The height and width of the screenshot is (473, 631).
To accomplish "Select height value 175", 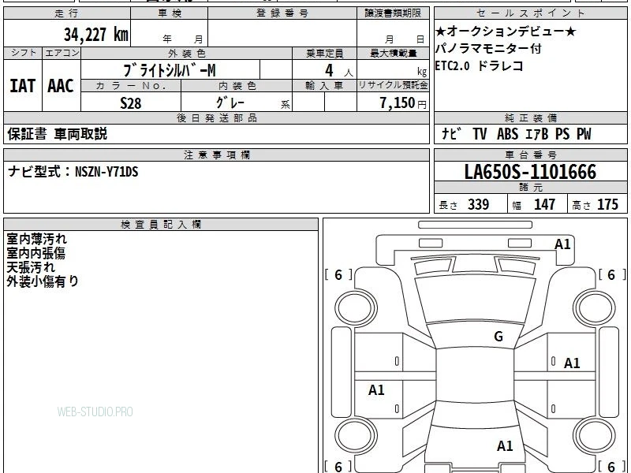I will (607, 204).
